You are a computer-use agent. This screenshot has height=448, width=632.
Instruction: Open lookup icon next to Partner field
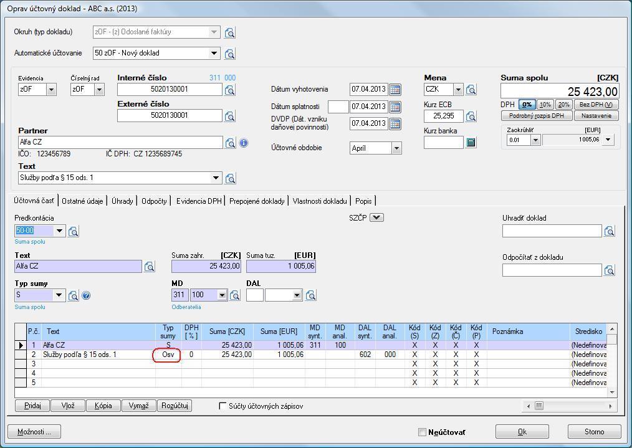[230, 143]
